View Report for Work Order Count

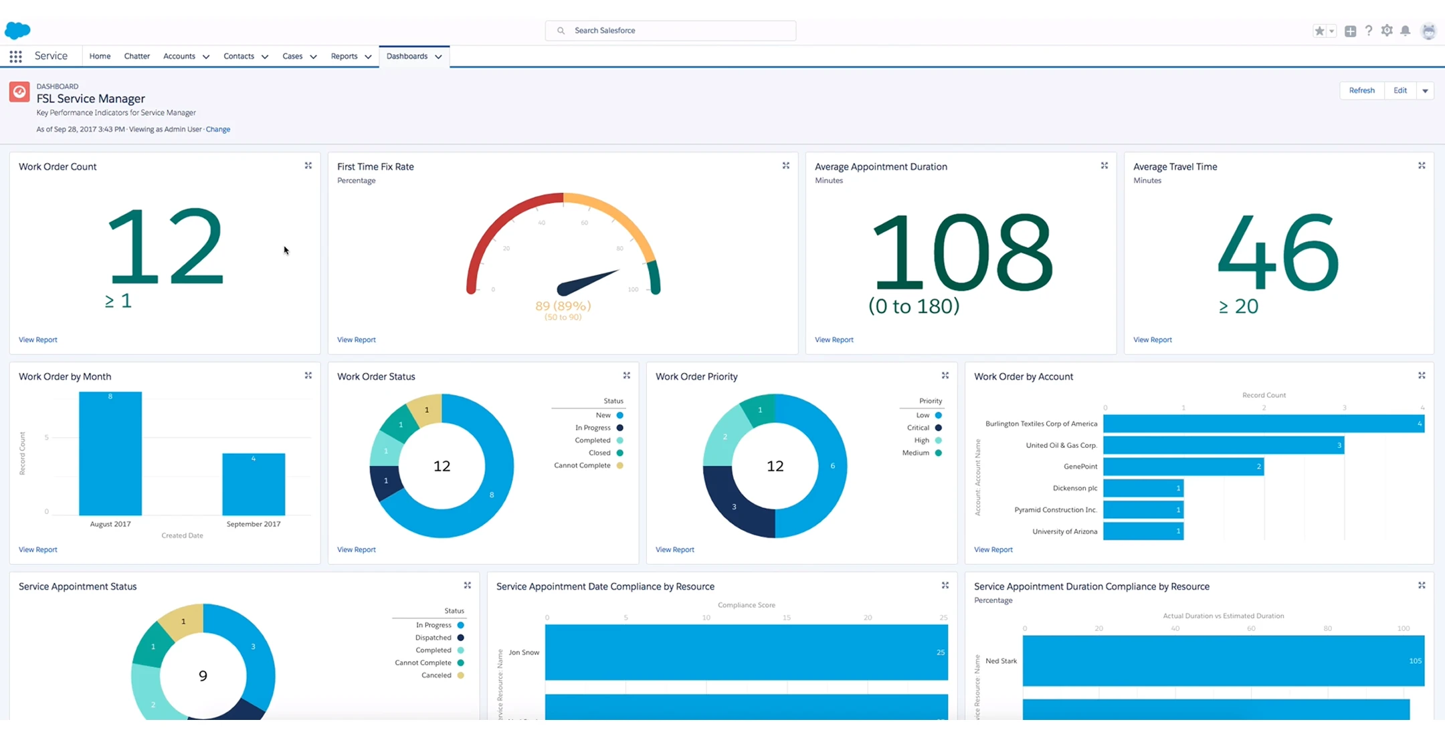[x=38, y=340]
